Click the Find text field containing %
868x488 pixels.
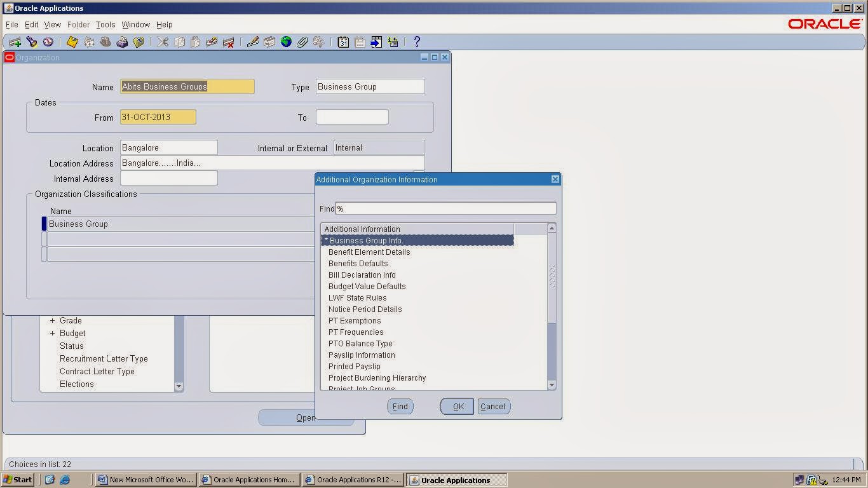(x=446, y=208)
